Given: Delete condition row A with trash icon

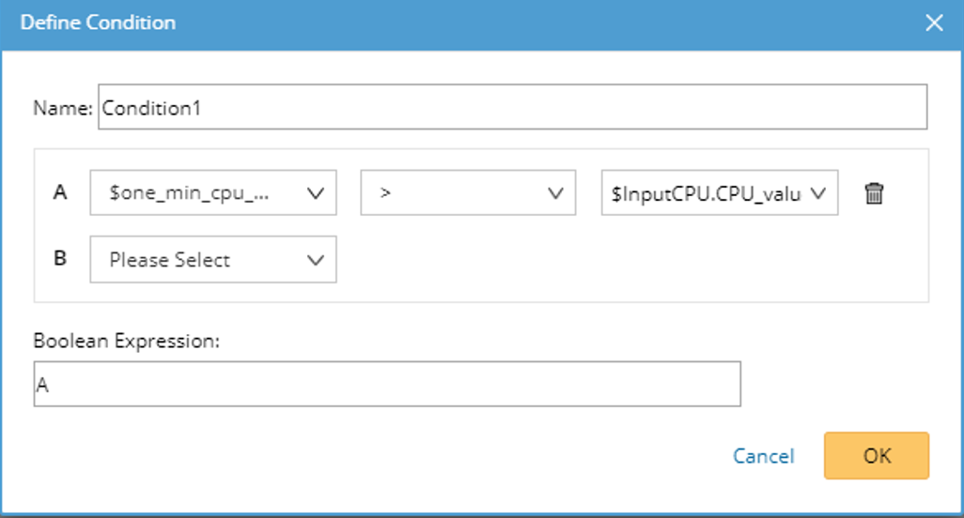Looking at the screenshot, I should coord(874,194).
